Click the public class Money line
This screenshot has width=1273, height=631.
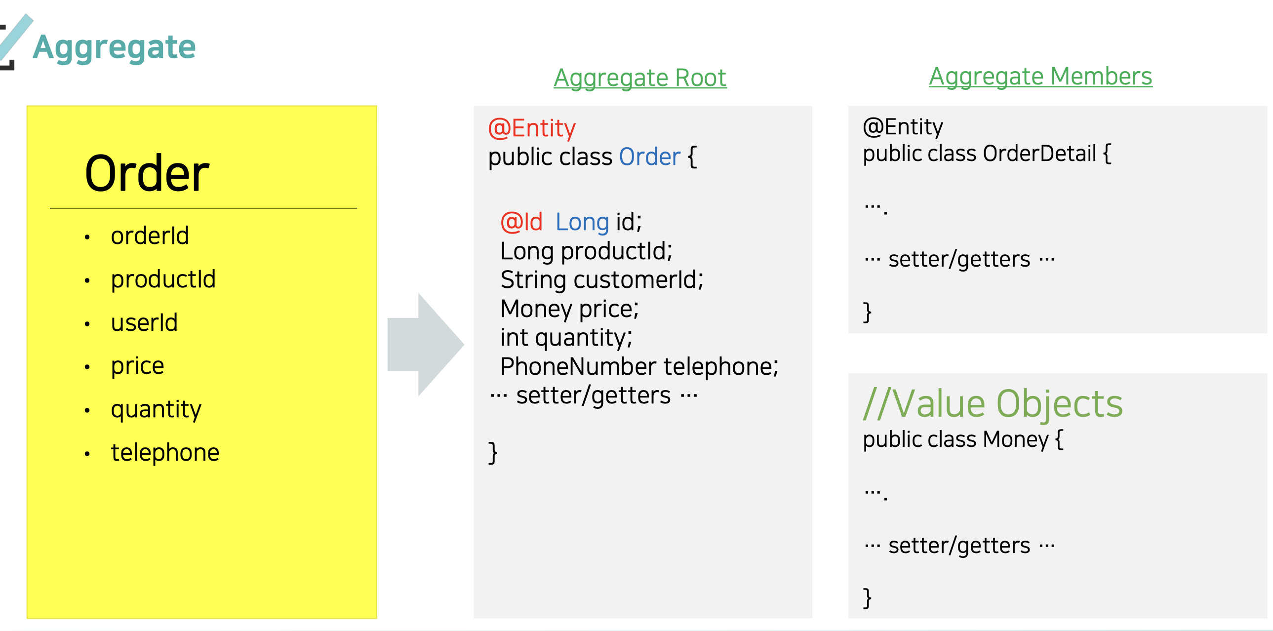(x=963, y=439)
